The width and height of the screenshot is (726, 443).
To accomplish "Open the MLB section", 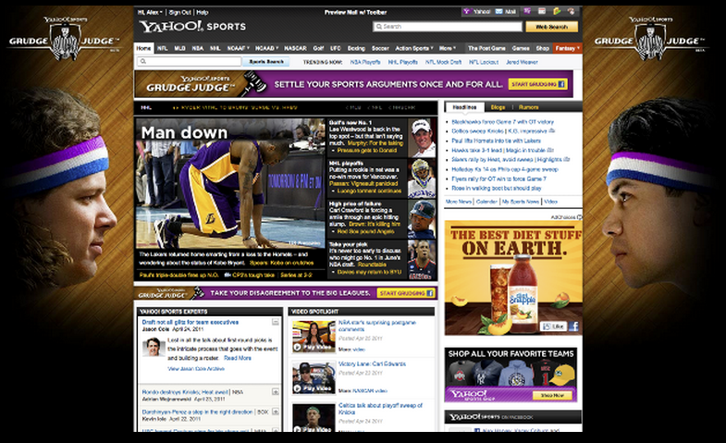I will [179, 48].
